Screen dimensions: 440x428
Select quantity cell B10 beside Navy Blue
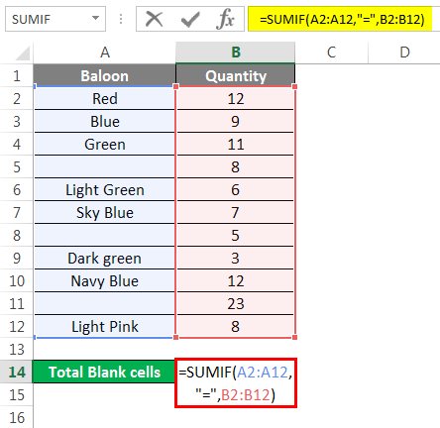(x=235, y=280)
